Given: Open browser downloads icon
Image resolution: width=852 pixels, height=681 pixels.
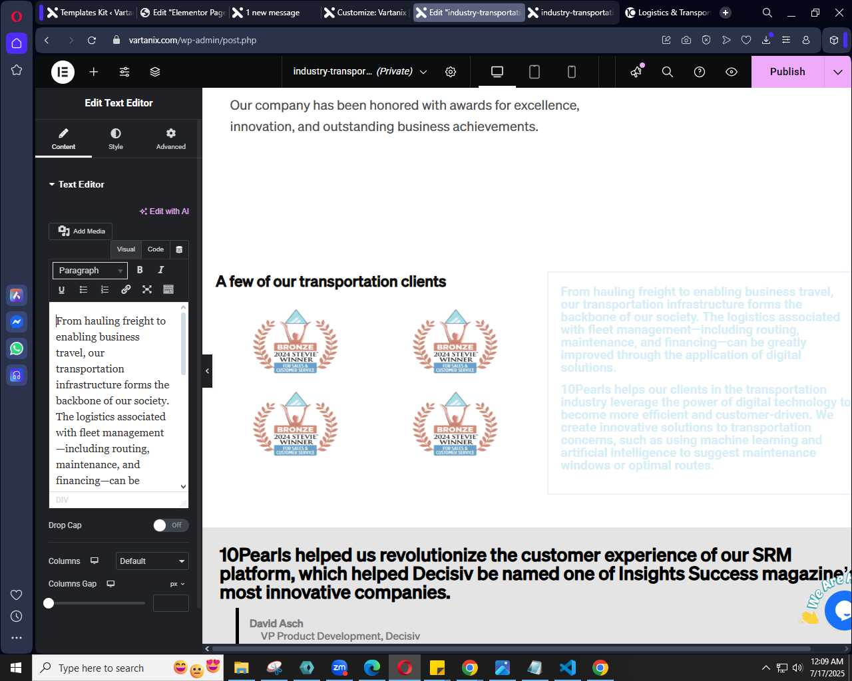Looking at the screenshot, I should 766,41.
